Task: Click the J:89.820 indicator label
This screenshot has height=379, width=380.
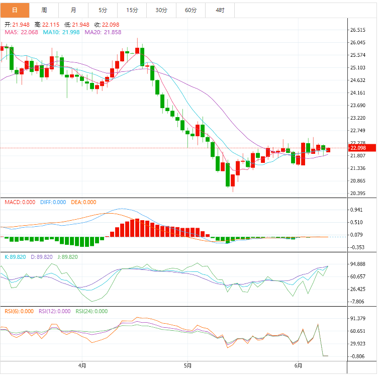Action: click(x=68, y=257)
